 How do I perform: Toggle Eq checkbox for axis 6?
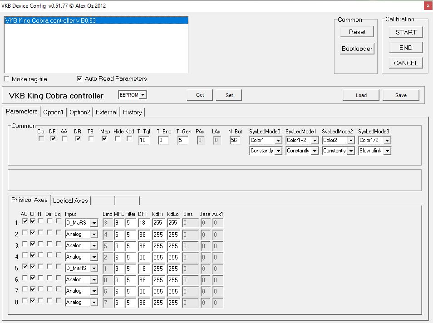pos(58,278)
